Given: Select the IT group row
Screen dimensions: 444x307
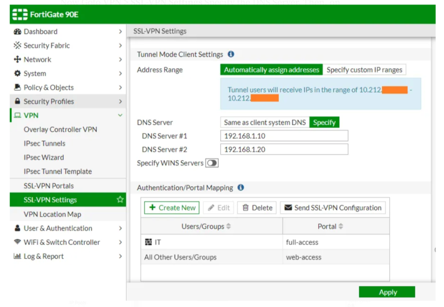Looking at the screenshot, I should 265,242.
